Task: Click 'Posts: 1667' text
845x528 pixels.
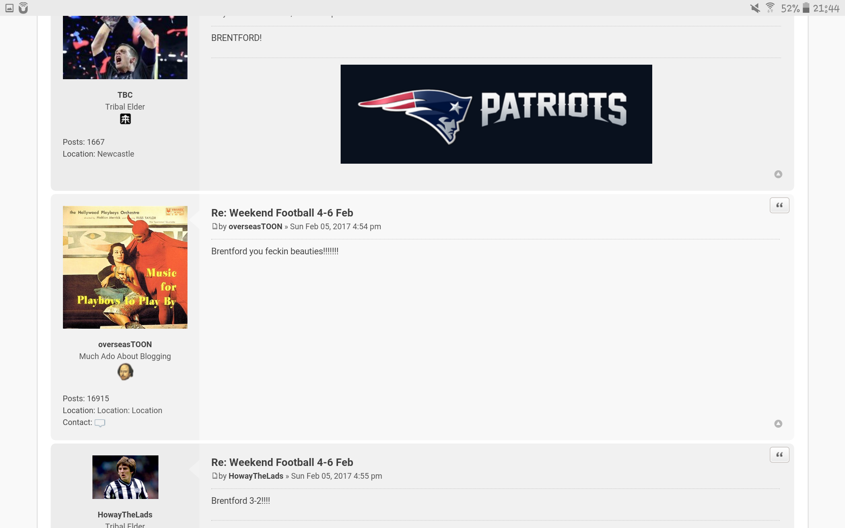Action: (84, 142)
